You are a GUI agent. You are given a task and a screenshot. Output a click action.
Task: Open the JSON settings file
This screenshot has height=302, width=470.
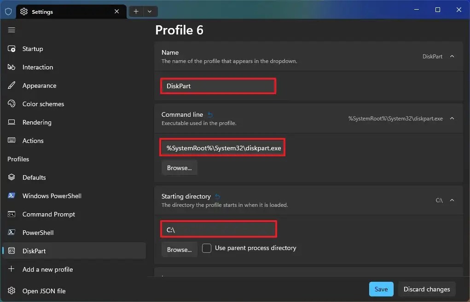pos(43,291)
